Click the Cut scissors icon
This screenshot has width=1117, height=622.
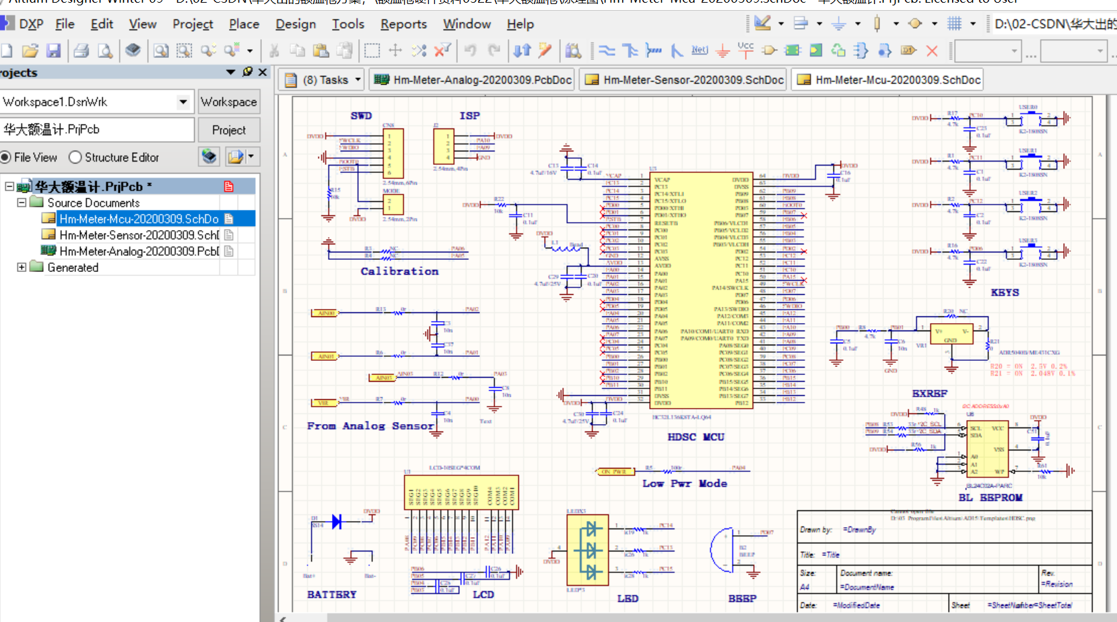(x=274, y=50)
